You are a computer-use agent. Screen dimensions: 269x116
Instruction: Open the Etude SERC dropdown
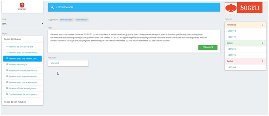coord(22,24)
